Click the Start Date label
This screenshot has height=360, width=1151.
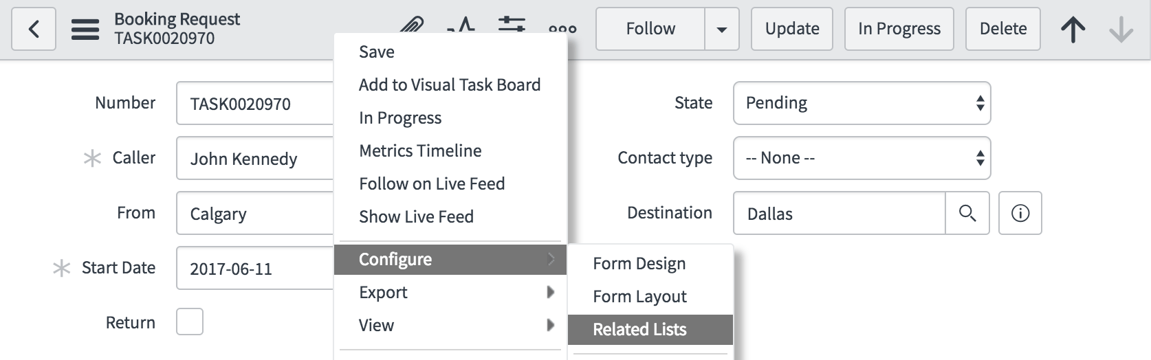point(118,267)
